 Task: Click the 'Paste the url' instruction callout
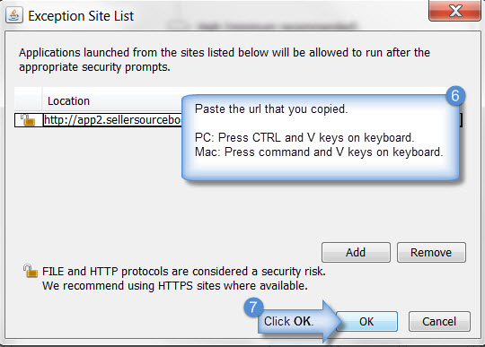coord(320,137)
